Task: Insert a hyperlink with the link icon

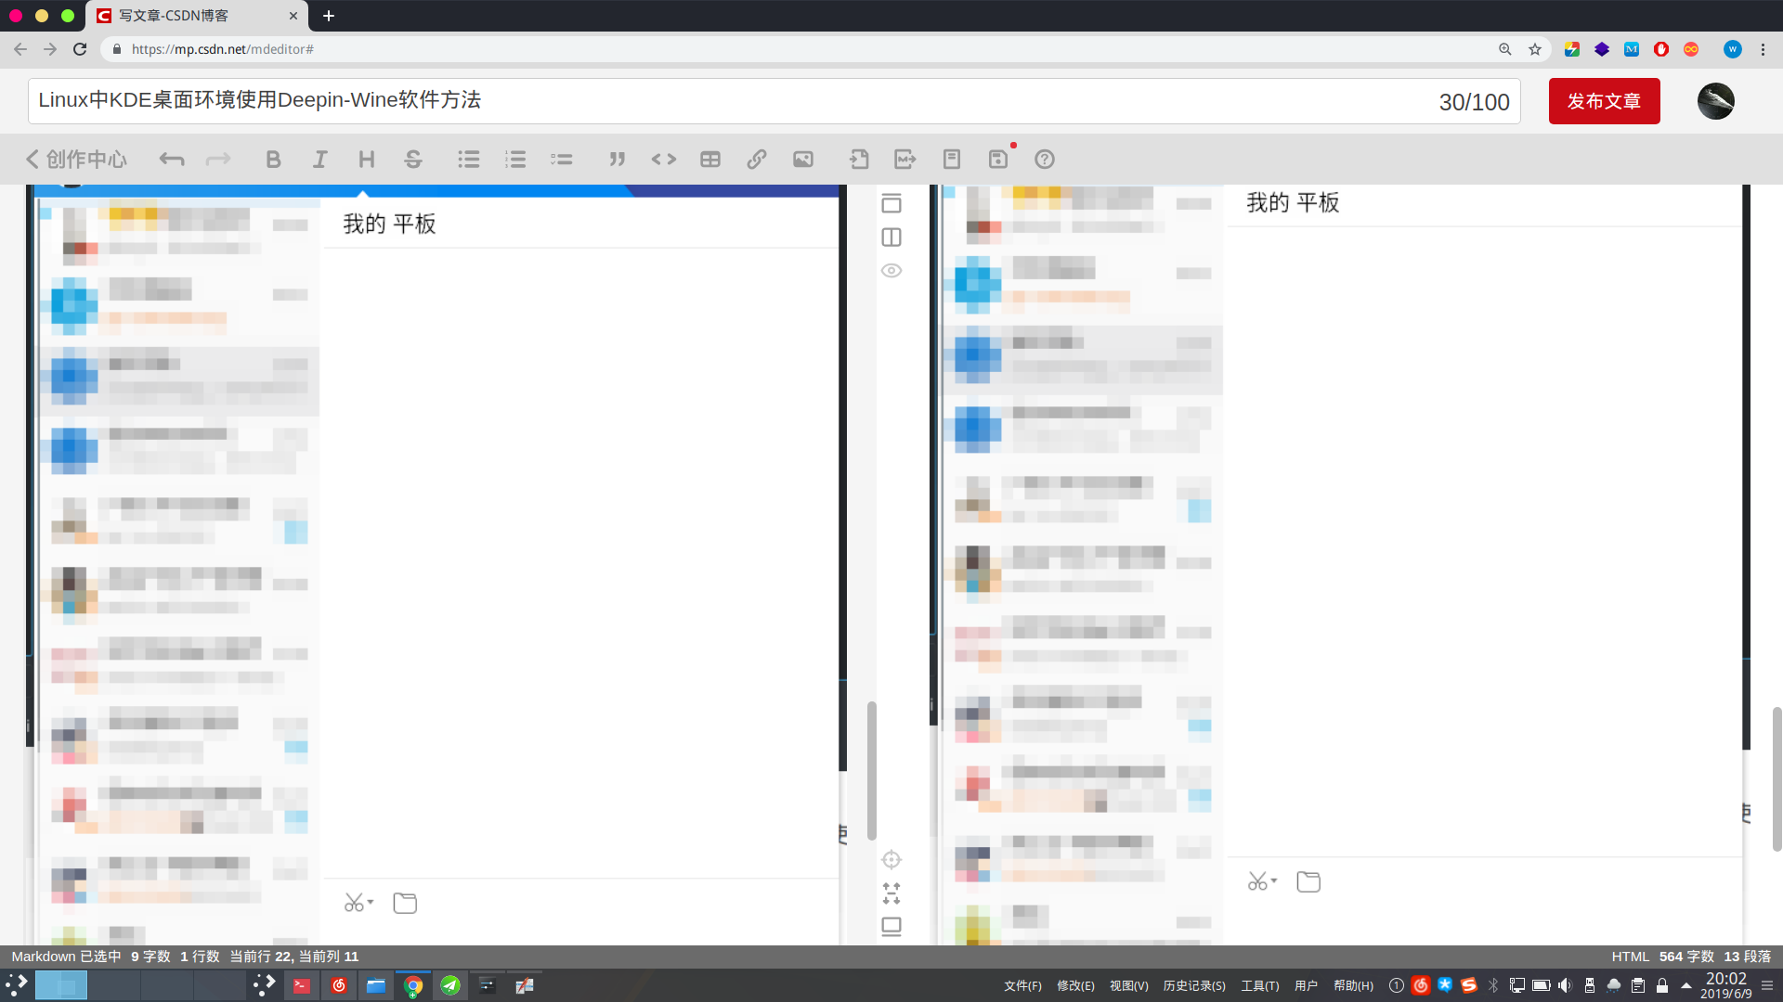Action: pos(757,159)
